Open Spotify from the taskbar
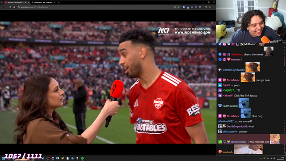Image resolution: width=286 pixels, height=161 pixels. pyautogui.click(x=82, y=158)
